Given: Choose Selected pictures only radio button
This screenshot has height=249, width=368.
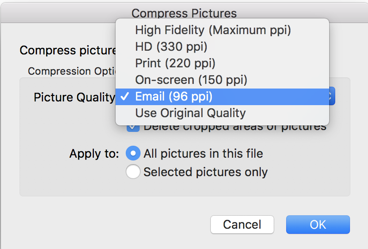Looking at the screenshot, I should 133,172.
